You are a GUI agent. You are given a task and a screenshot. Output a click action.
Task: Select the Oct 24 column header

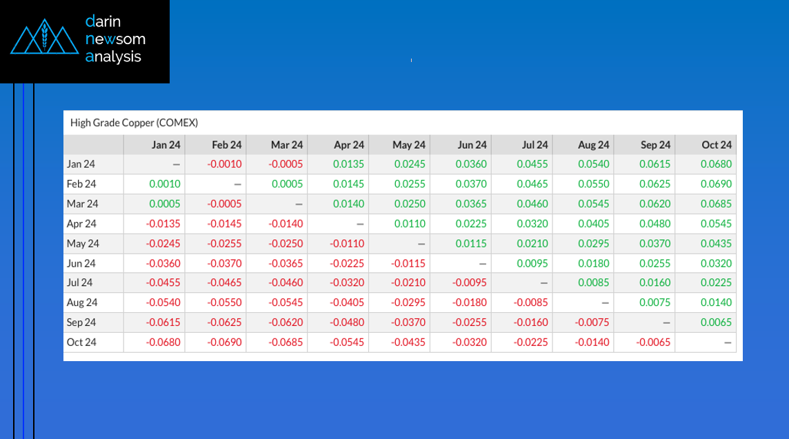(717, 145)
